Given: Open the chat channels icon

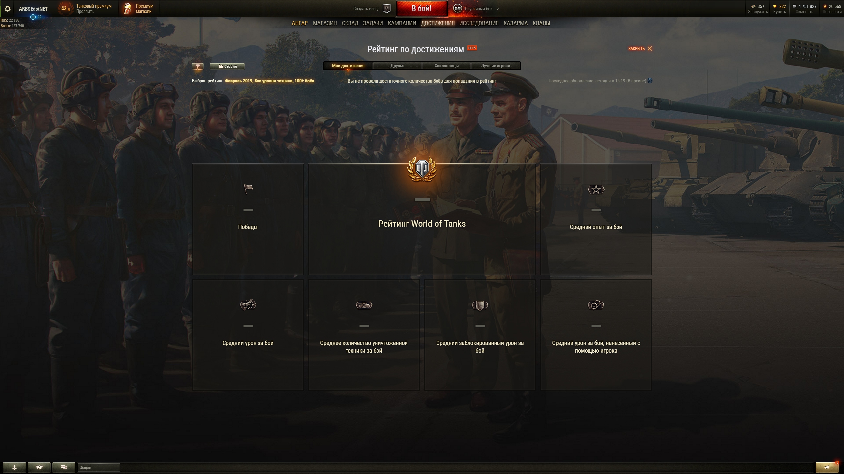Looking at the screenshot, I should (64, 467).
